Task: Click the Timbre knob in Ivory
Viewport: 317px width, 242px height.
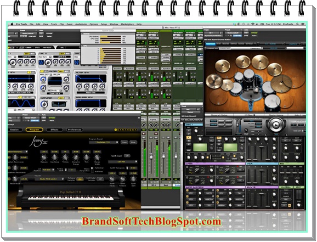Action: click(x=65, y=157)
